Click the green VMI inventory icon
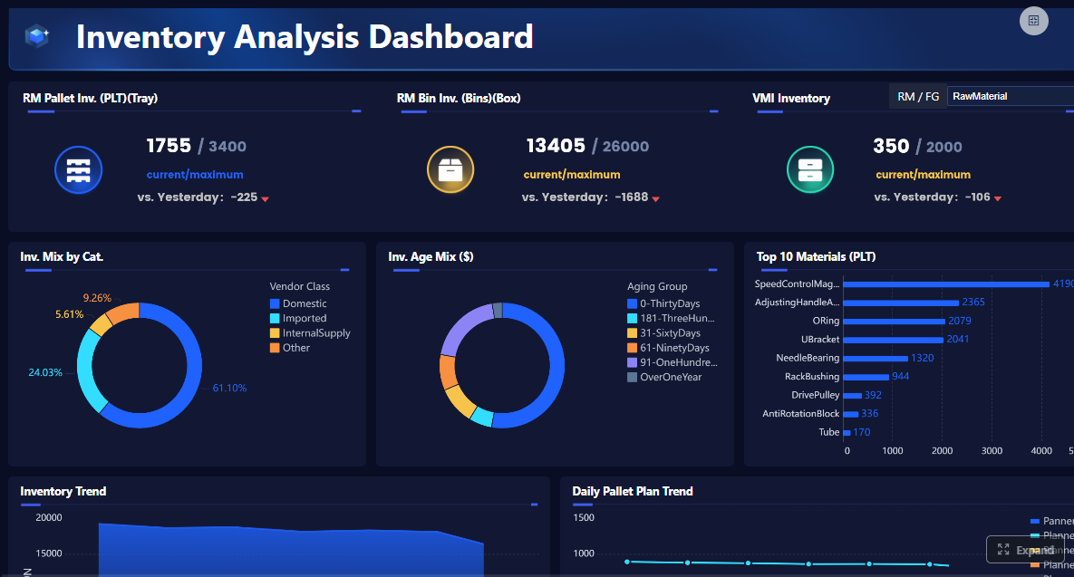This screenshot has width=1074, height=577. point(810,169)
